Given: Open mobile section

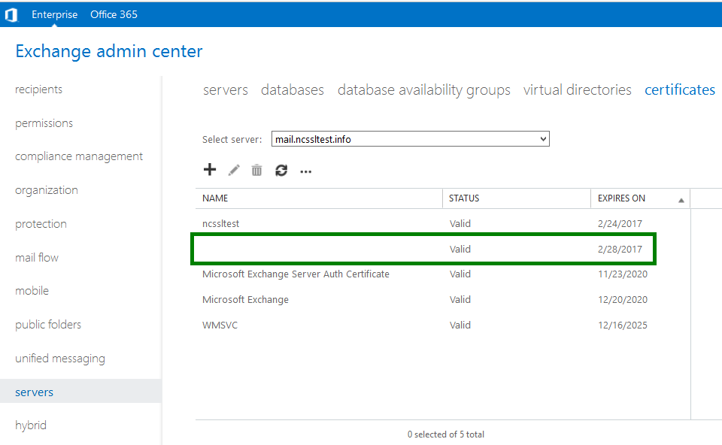Looking at the screenshot, I should pyautogui.click(x=32, y=291).
